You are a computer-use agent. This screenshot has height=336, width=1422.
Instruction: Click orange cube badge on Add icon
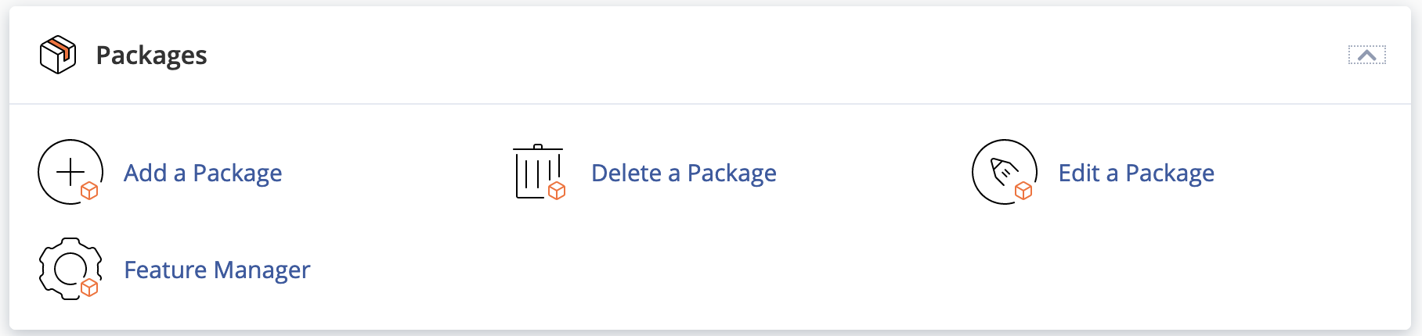pyautogui.click(x=89, y=191)
